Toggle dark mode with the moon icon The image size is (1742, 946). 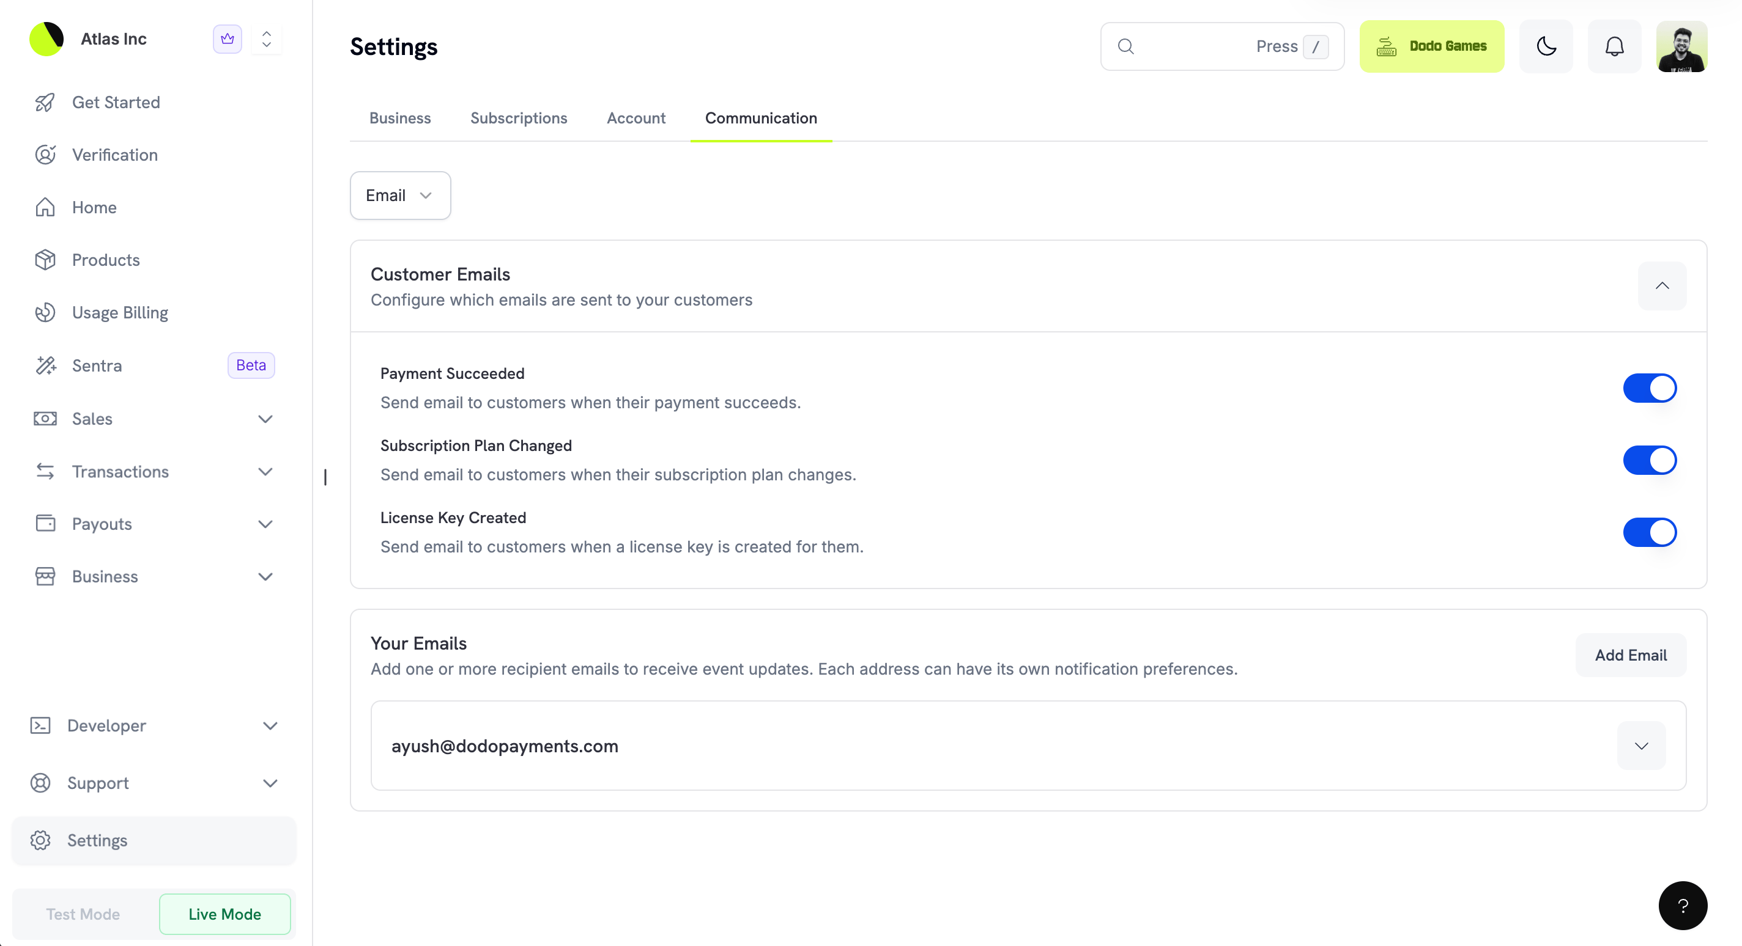[1546, 46]
